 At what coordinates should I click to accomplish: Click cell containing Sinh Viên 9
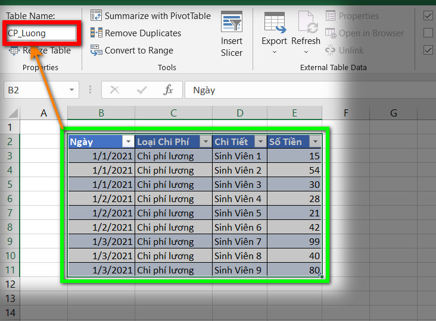tap(239, 270)
